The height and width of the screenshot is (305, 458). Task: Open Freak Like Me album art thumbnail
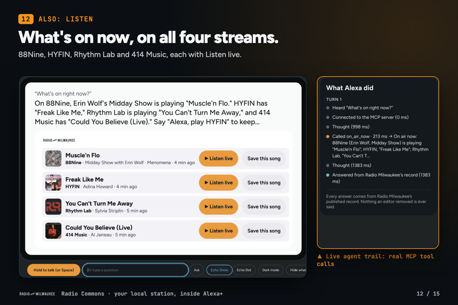click(x=53, y=183)
